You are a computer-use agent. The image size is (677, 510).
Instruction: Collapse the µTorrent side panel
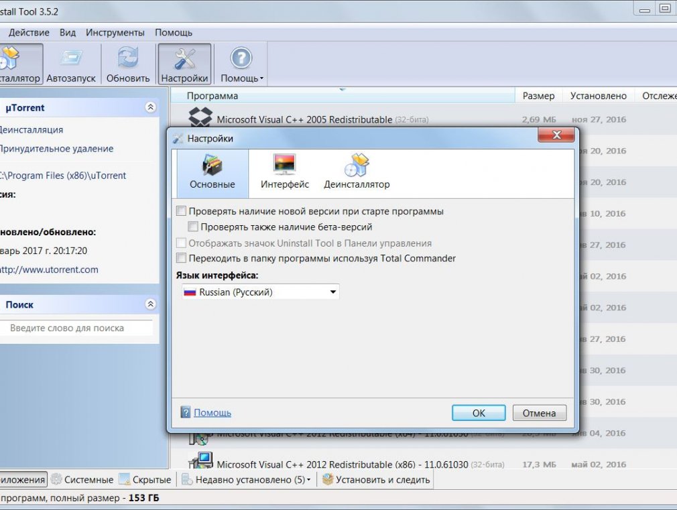click(x=150, y=107)
